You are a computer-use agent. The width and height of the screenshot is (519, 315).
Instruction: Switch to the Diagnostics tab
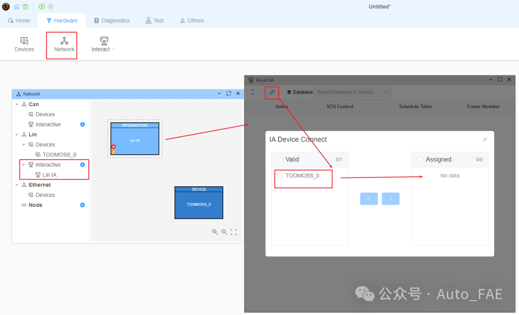pos(112,21)
